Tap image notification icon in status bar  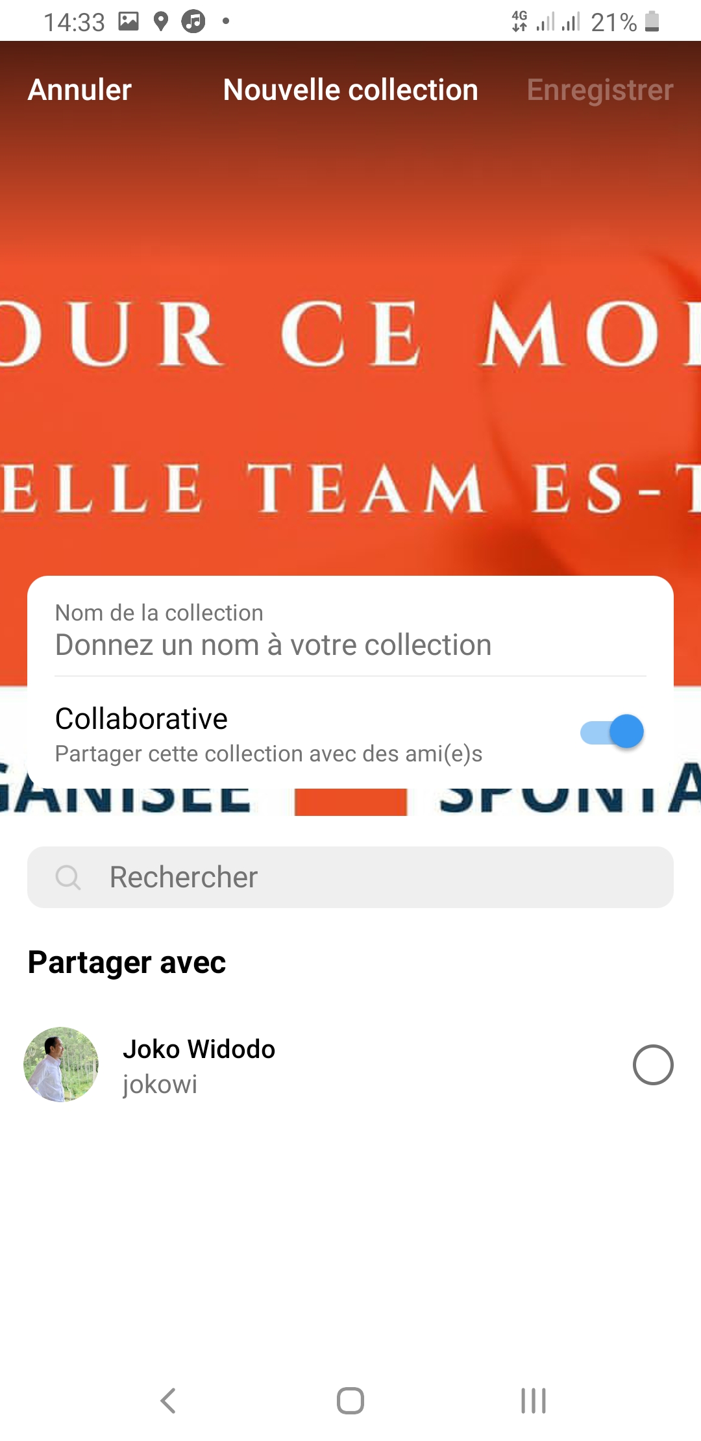129,21
